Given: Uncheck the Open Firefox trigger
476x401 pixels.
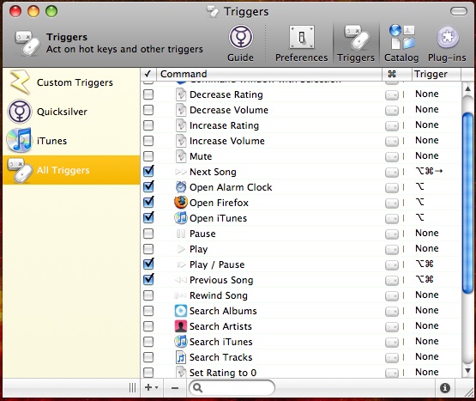Looking at the screenshot, I should (148, 202).
